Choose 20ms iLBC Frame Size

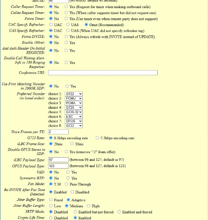(51, 144)
